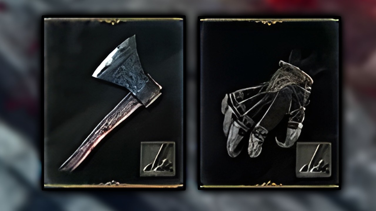The height and width of the screenshot is (211, 376).
Task: Click the gold ornament atop the claw card
Action: point(269,21)
